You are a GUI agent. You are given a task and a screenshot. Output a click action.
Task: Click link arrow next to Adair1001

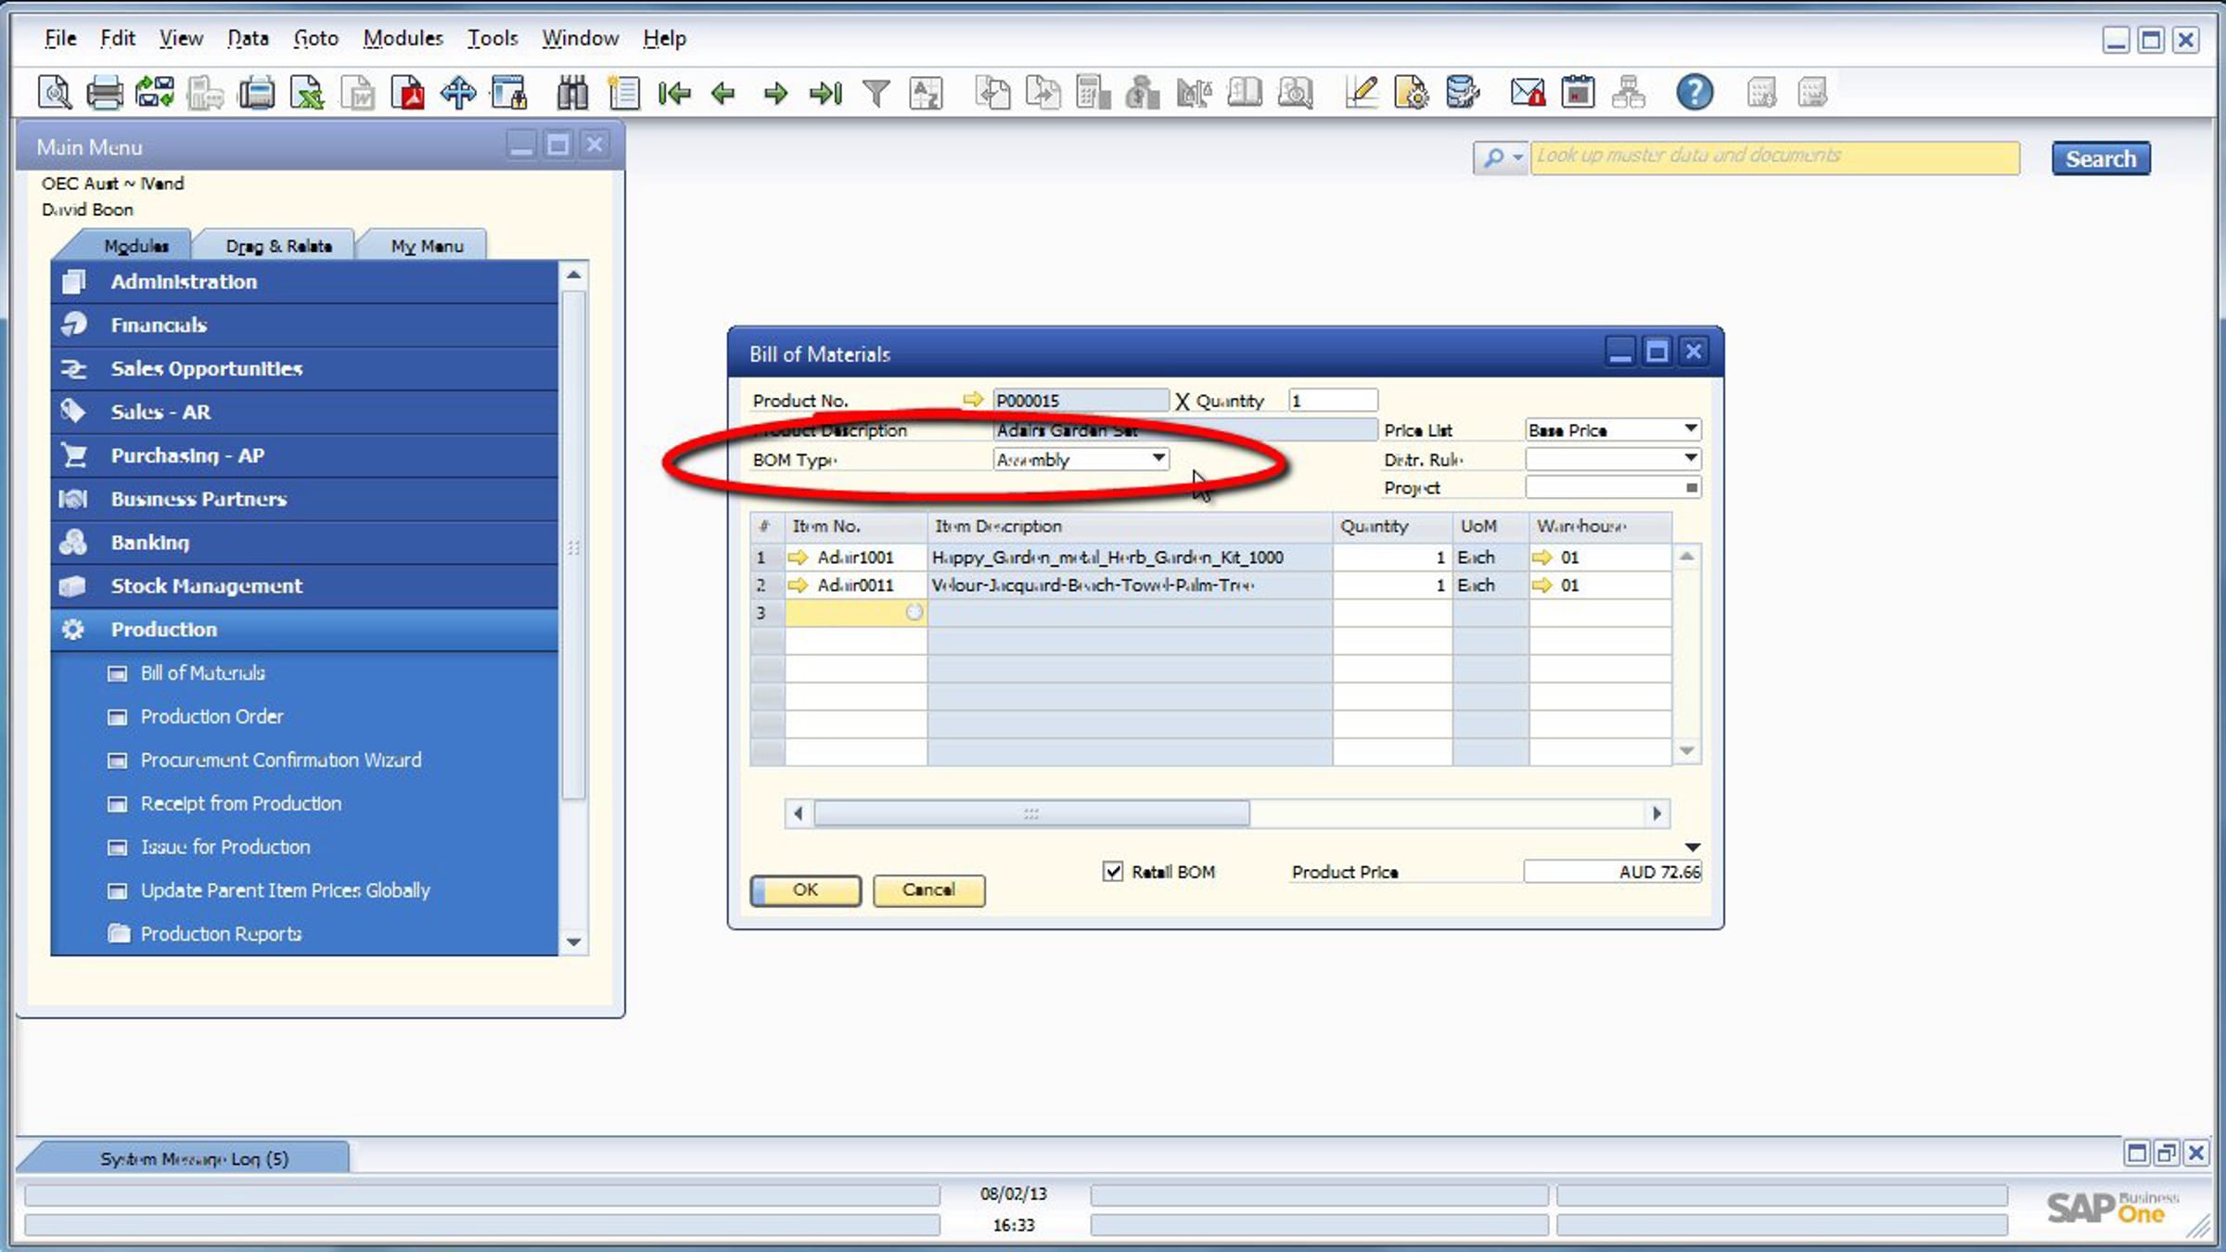798,557
